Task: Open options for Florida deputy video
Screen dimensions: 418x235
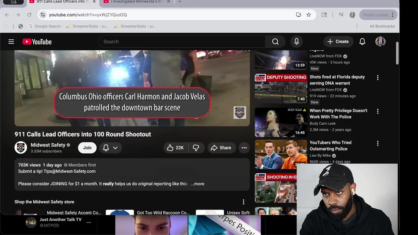Action: (x=378, y=78)
